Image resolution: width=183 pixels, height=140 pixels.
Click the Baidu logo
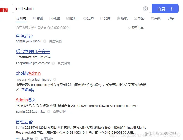[4, 10]
